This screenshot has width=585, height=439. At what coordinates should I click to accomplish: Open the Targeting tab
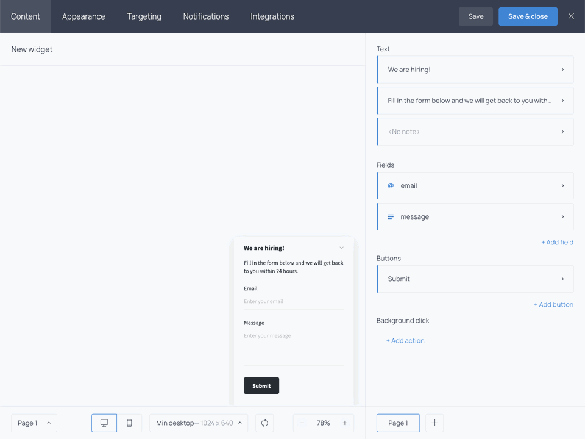(x=144, y=16)
